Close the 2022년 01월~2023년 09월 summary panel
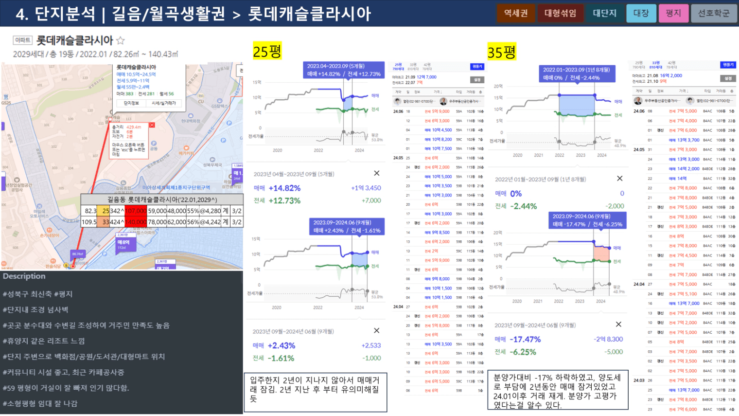The width and height of the screenshot is (739, 416). click(619, 179)
